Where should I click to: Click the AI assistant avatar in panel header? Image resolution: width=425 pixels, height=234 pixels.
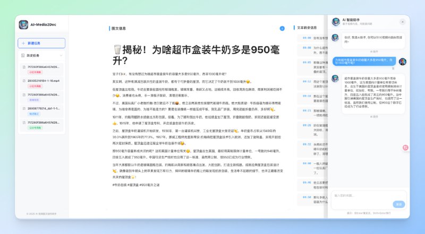(336, 22)
